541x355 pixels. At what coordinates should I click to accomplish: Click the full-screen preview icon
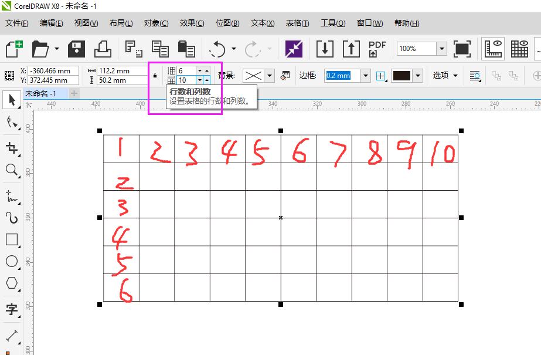[x=462, y=49]
